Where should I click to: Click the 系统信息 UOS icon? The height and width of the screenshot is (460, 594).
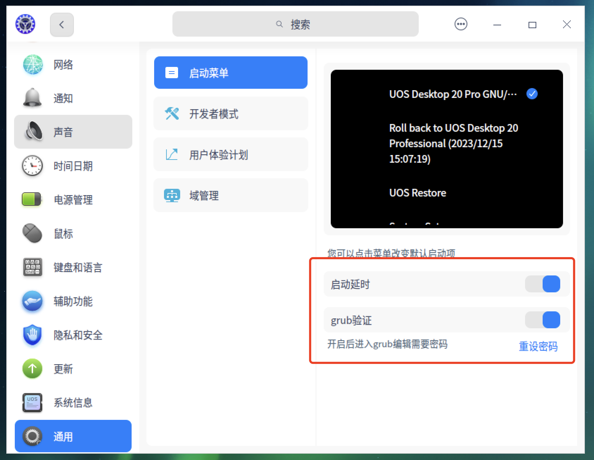tap(32, 402)
